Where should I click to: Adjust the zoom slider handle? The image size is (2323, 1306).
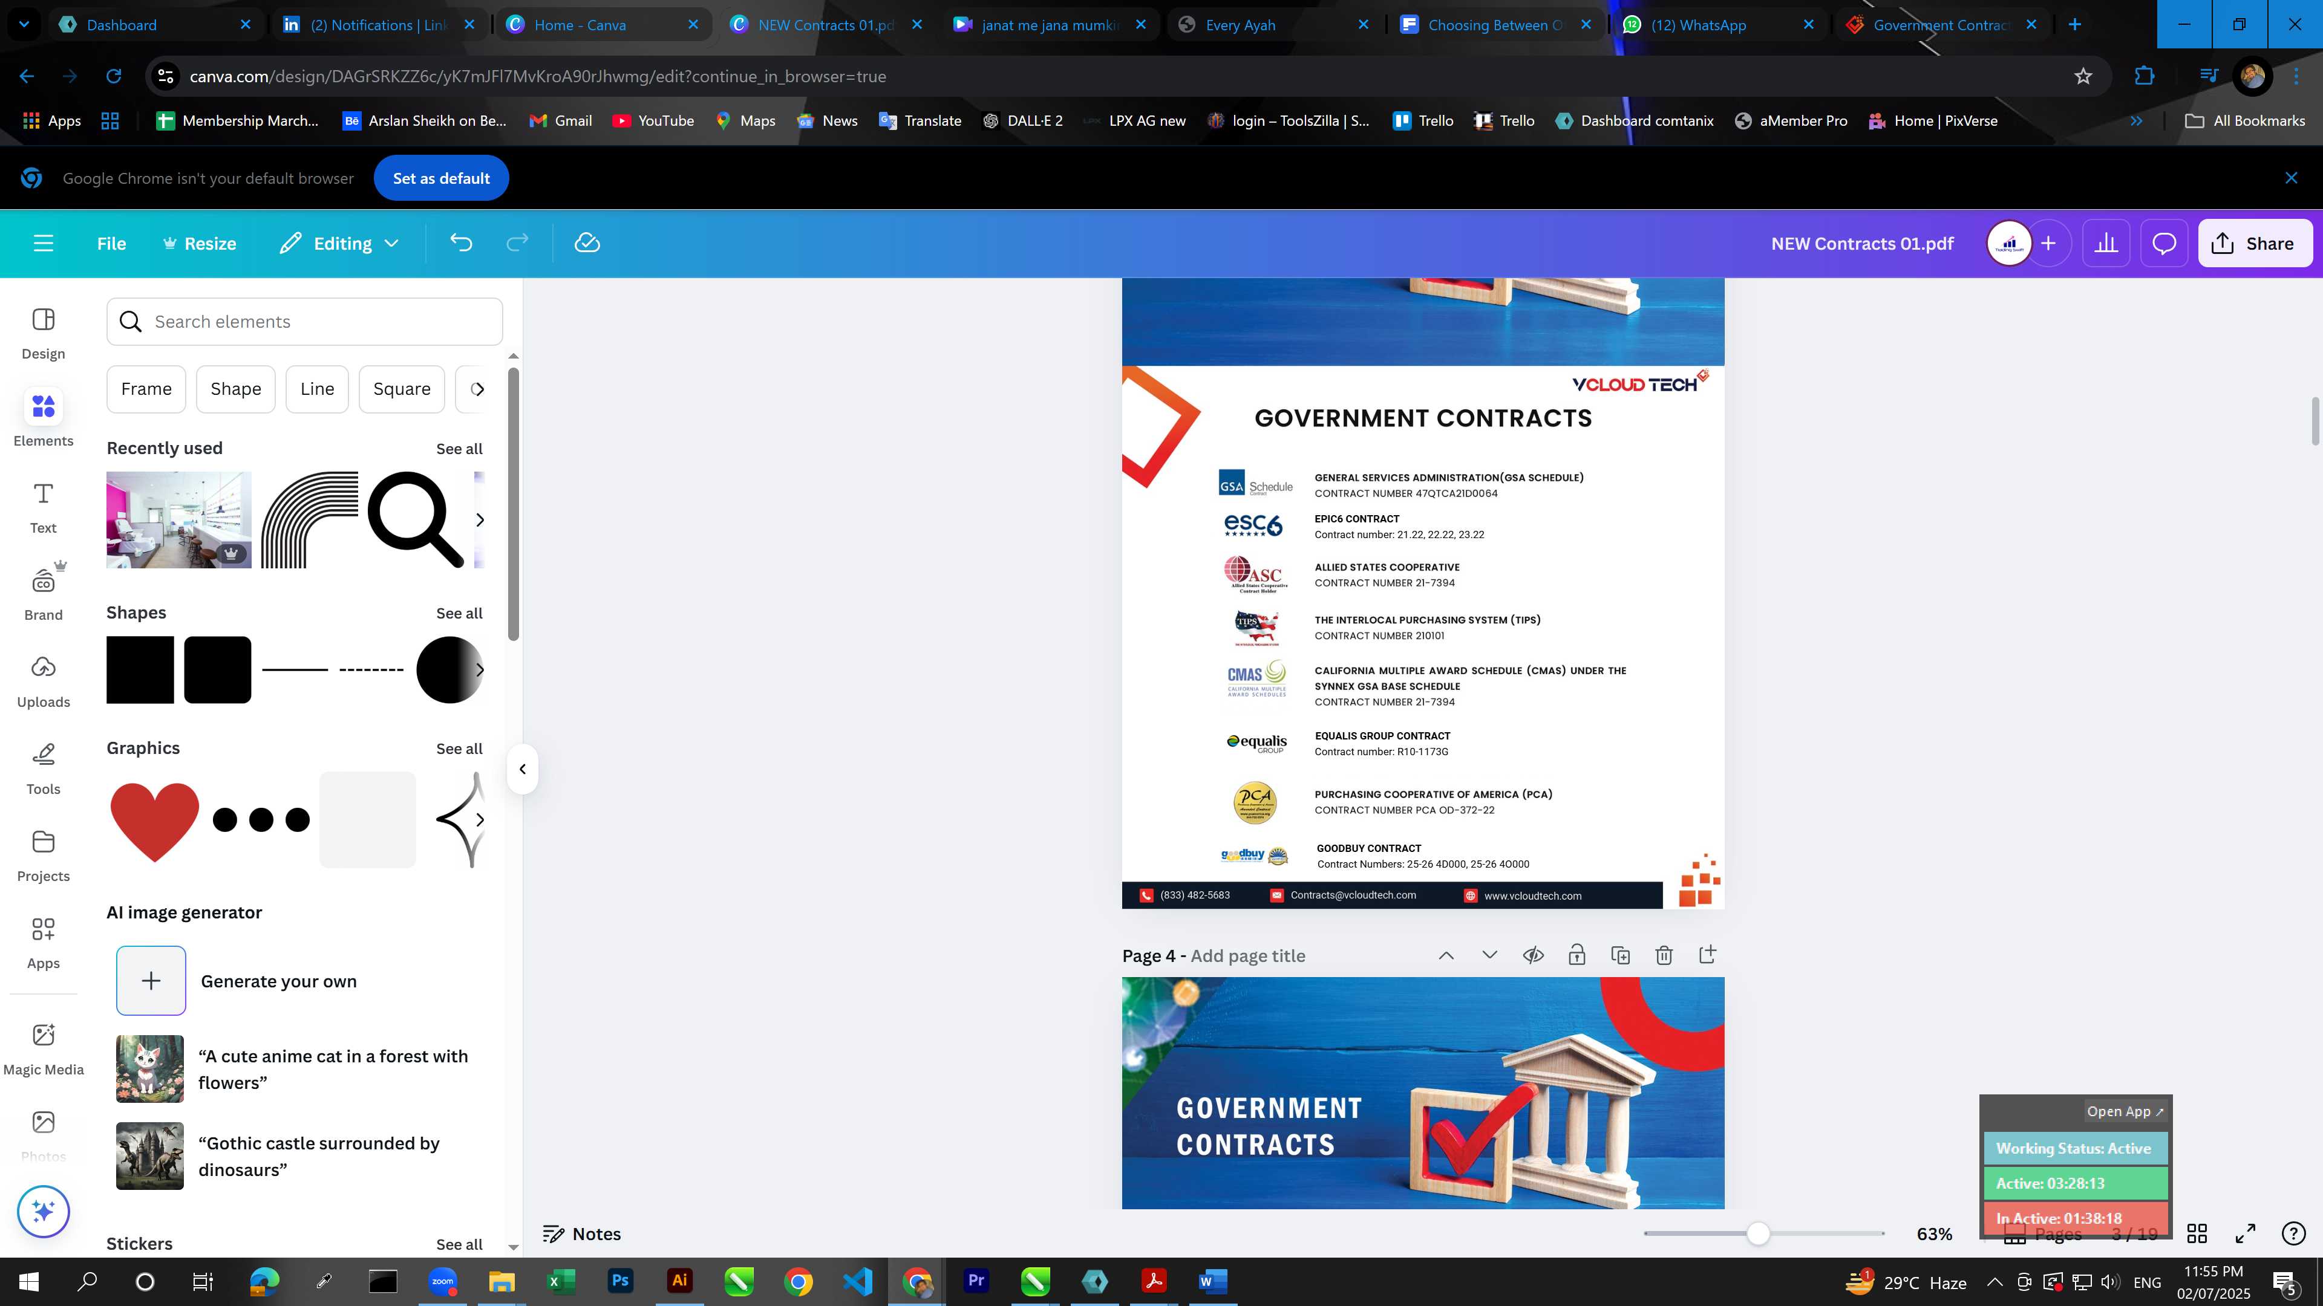tap(1757, 1233)
